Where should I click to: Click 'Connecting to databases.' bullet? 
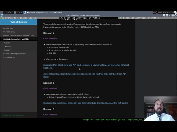[57, 59]
